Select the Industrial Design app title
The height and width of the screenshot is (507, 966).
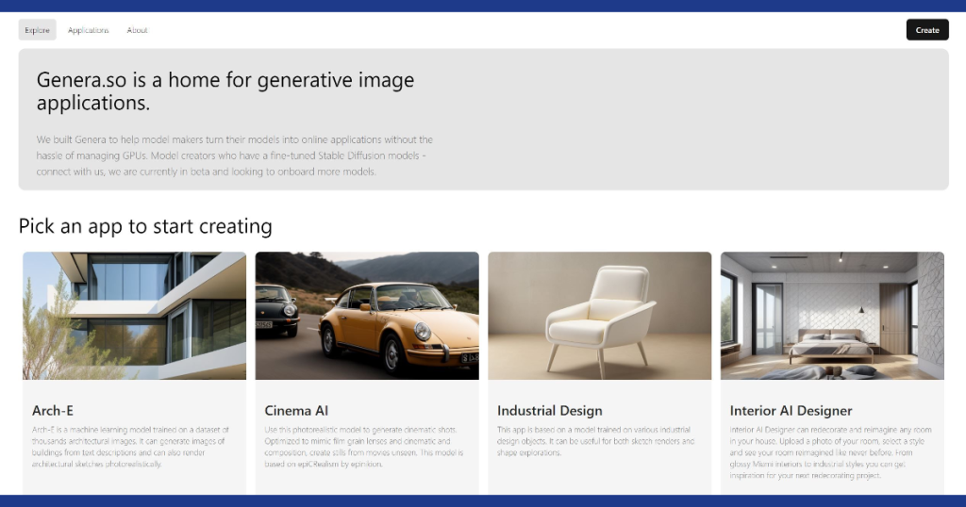point(550,410)
